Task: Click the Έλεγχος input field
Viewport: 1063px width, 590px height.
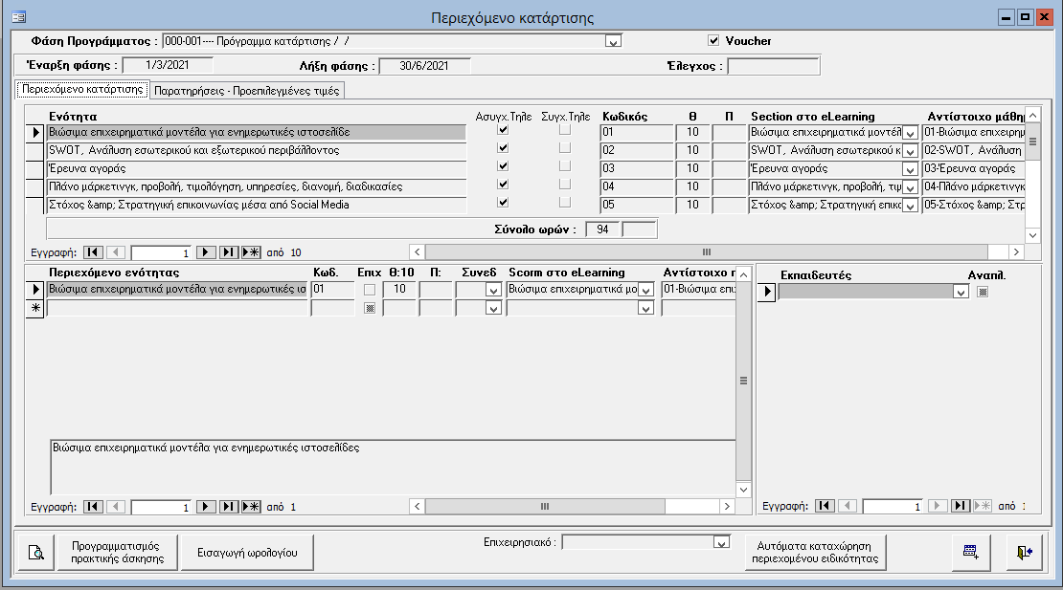Action: click(x=773, y=66)
